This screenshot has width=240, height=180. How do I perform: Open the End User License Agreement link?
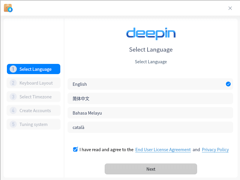[163, 149]
